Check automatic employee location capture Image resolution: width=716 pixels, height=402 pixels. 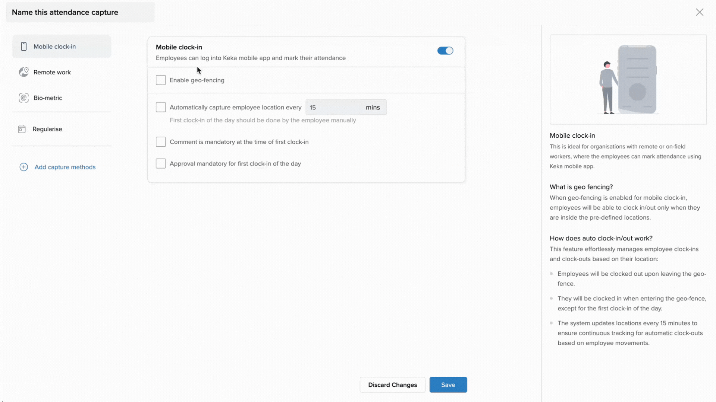click(x=161, y=107)
